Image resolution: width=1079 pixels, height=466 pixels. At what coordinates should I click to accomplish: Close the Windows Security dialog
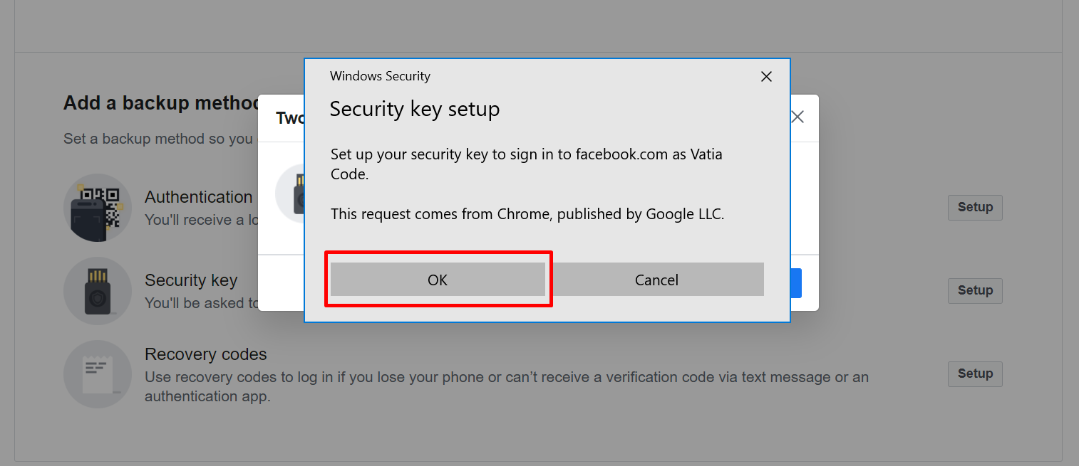point(766,77)
